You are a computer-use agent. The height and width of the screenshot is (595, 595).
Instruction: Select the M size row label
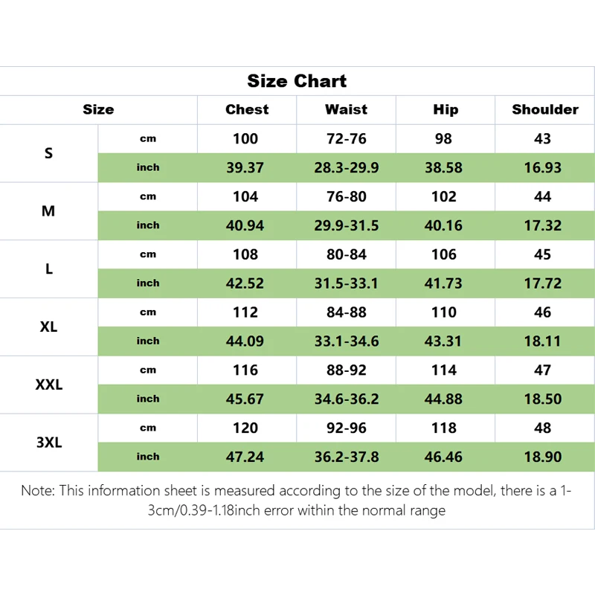pyautogui.click(x=48, y=211)
